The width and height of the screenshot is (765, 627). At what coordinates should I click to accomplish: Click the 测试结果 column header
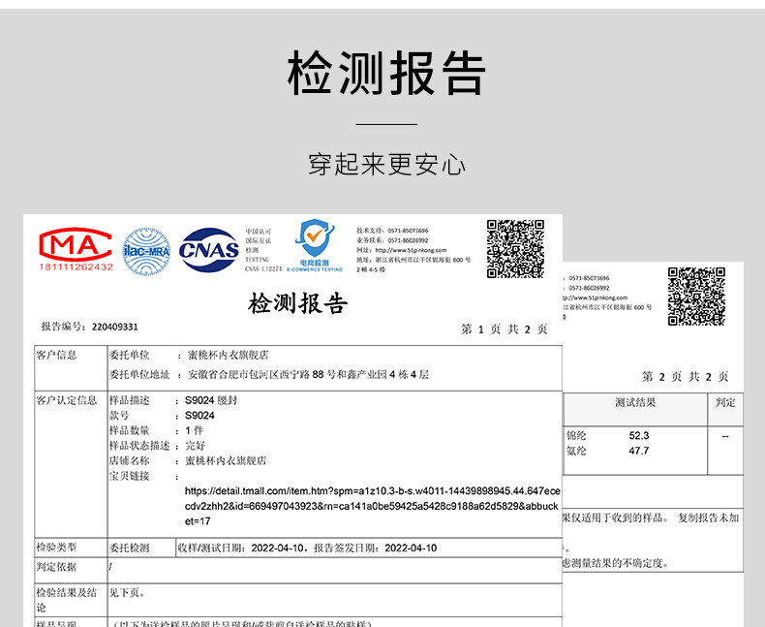(x=635, y=402)
